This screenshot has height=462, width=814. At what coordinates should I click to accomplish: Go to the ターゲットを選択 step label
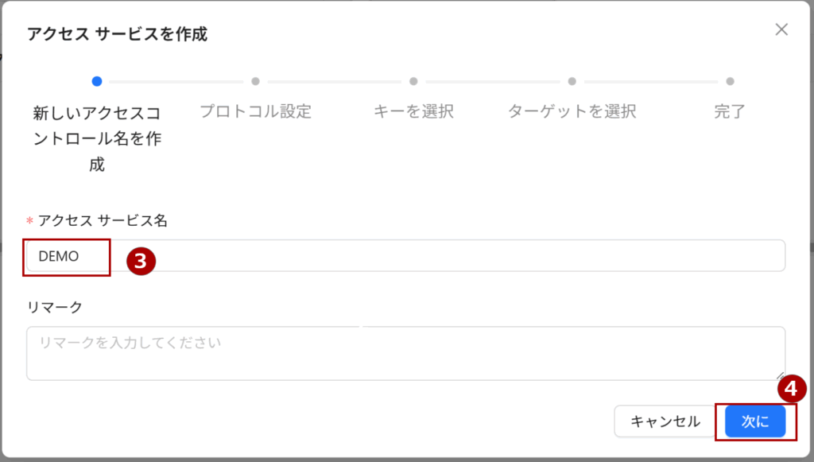[x=572, y=111]
